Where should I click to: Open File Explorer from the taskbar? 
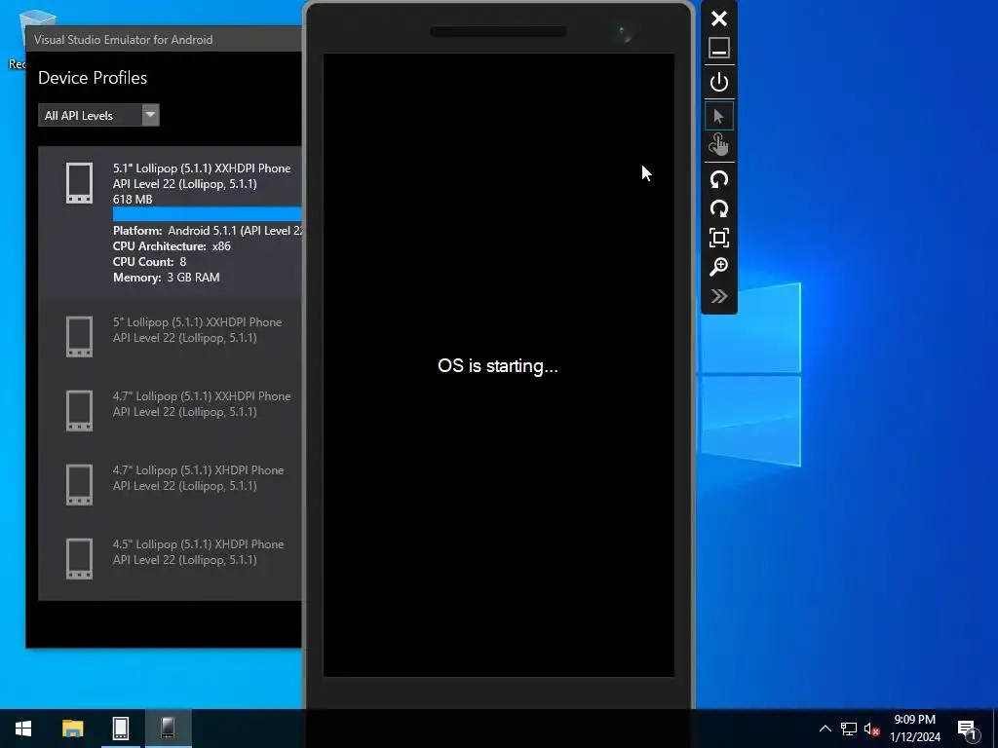[x=72, y=729]
